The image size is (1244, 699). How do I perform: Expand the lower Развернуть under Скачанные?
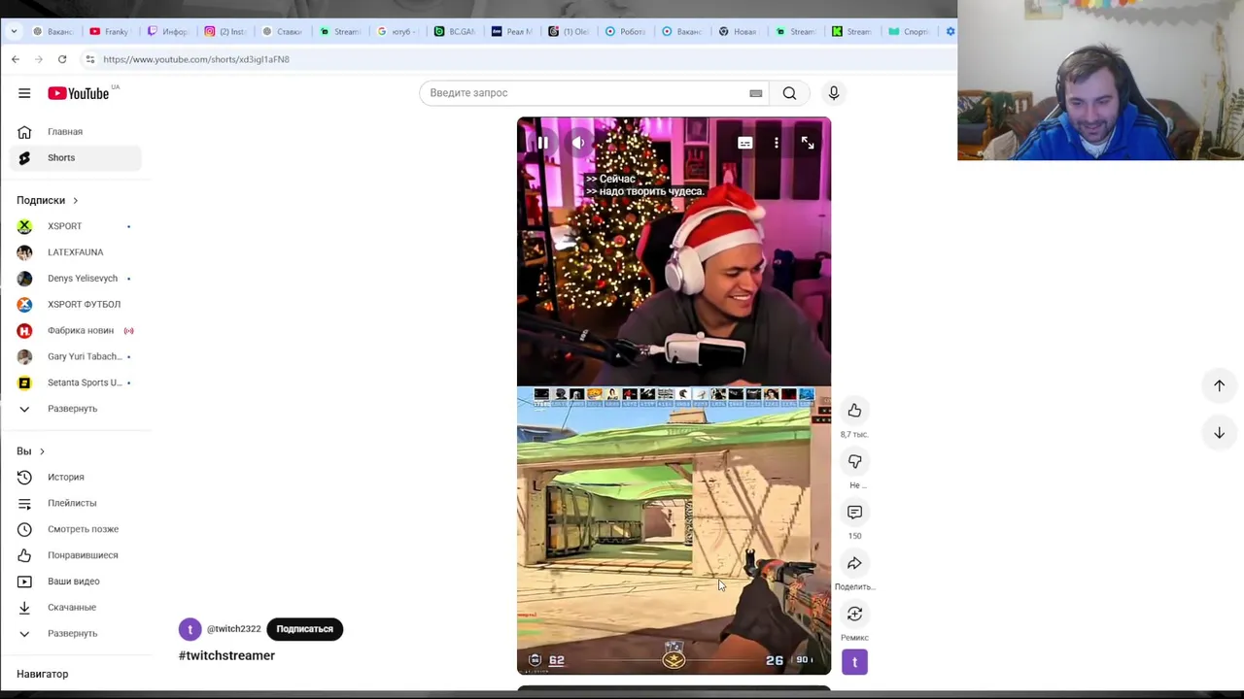(x=76, y=633)
